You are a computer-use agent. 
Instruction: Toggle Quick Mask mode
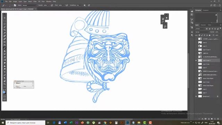point(5,97)
